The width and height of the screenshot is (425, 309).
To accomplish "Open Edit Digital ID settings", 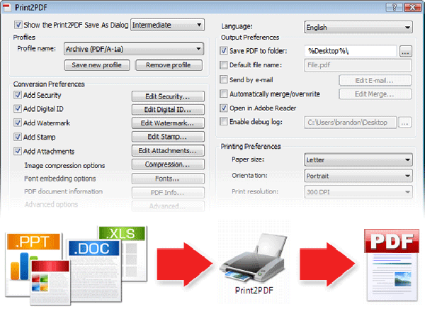I will coord(168,110).
